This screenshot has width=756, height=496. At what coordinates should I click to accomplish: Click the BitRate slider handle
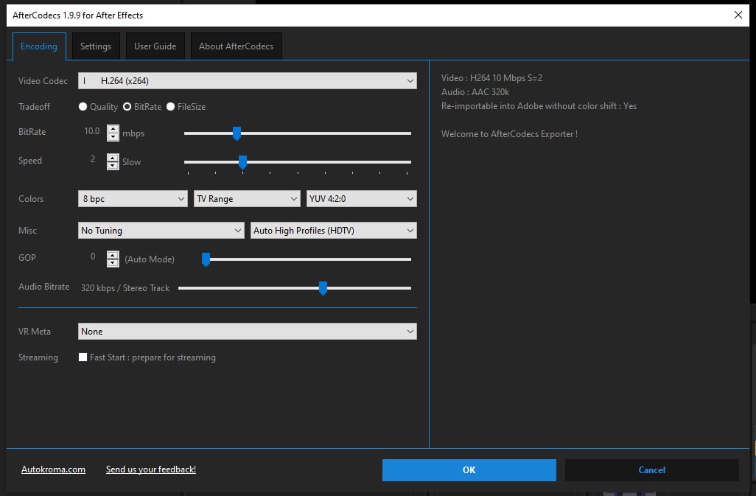(237, 133)
